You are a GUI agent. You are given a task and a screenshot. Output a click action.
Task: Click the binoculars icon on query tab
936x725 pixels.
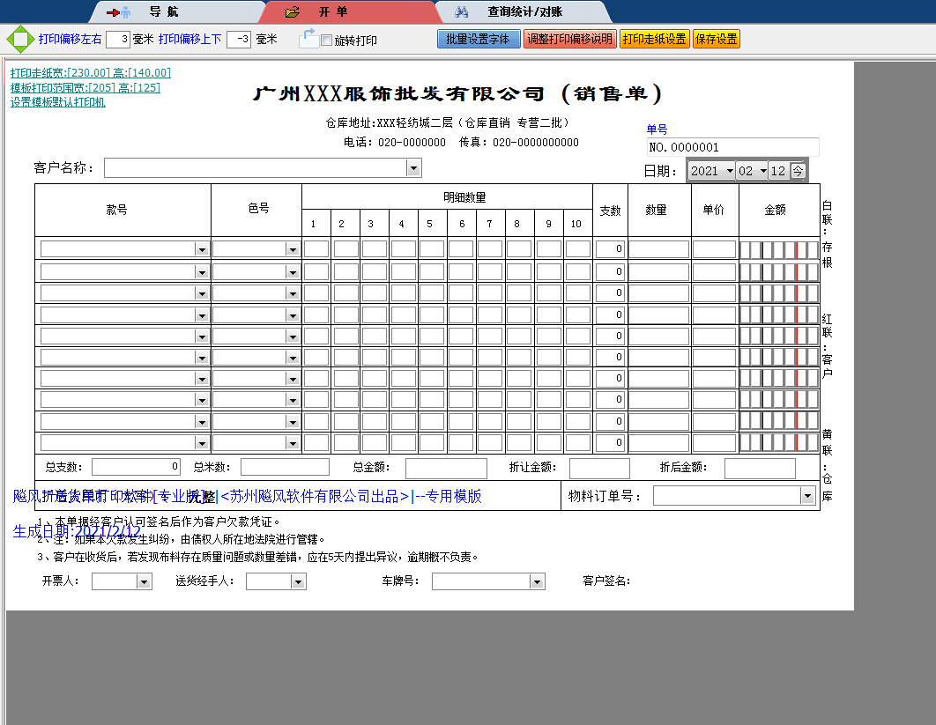tap(461, 12)
